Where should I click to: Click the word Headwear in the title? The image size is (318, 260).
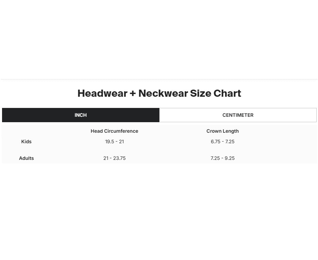(102, 93)
